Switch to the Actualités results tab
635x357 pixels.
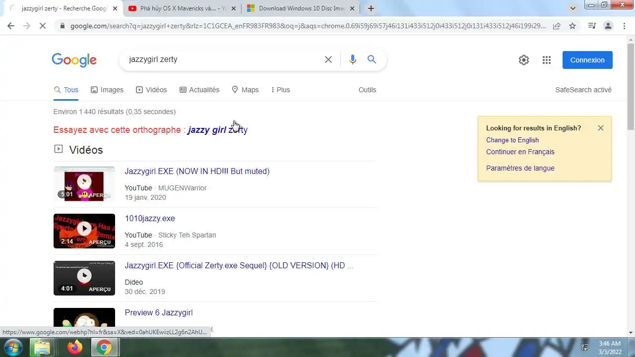pos(199,90)
